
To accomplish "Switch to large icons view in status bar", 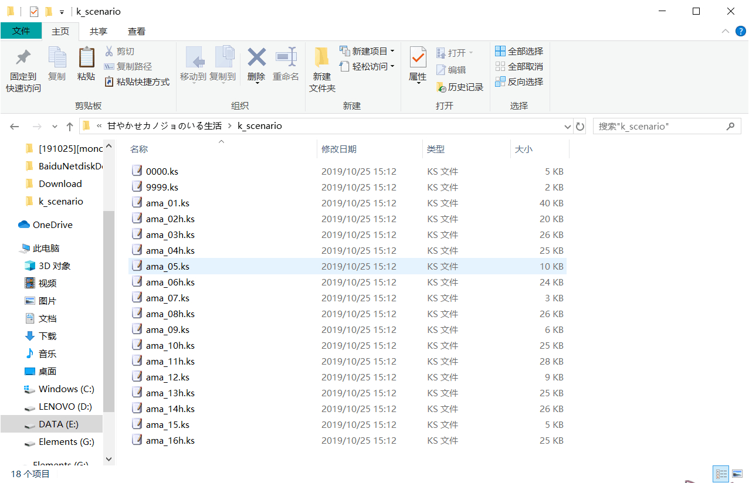I will coord(737,474).
